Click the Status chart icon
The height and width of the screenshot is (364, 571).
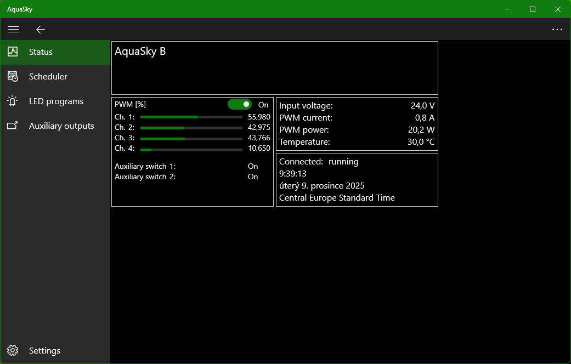tap(13, 52)
